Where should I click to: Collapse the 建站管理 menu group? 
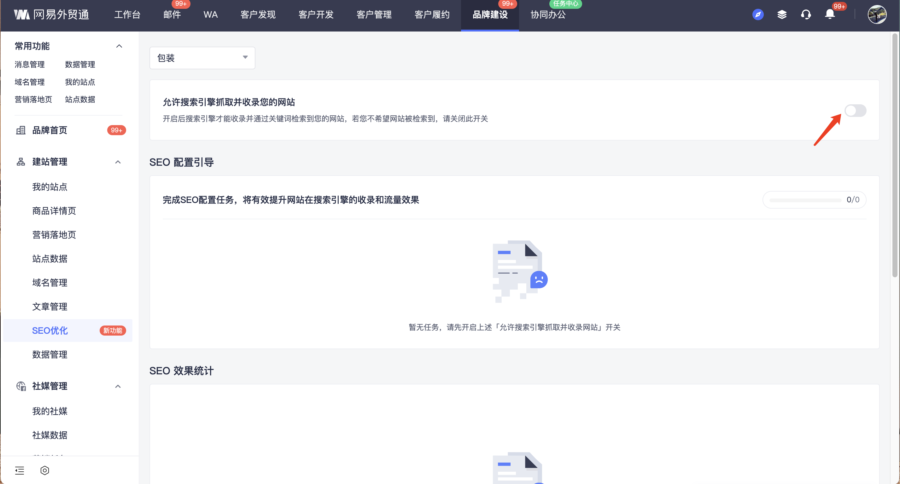tap(118, 162)
